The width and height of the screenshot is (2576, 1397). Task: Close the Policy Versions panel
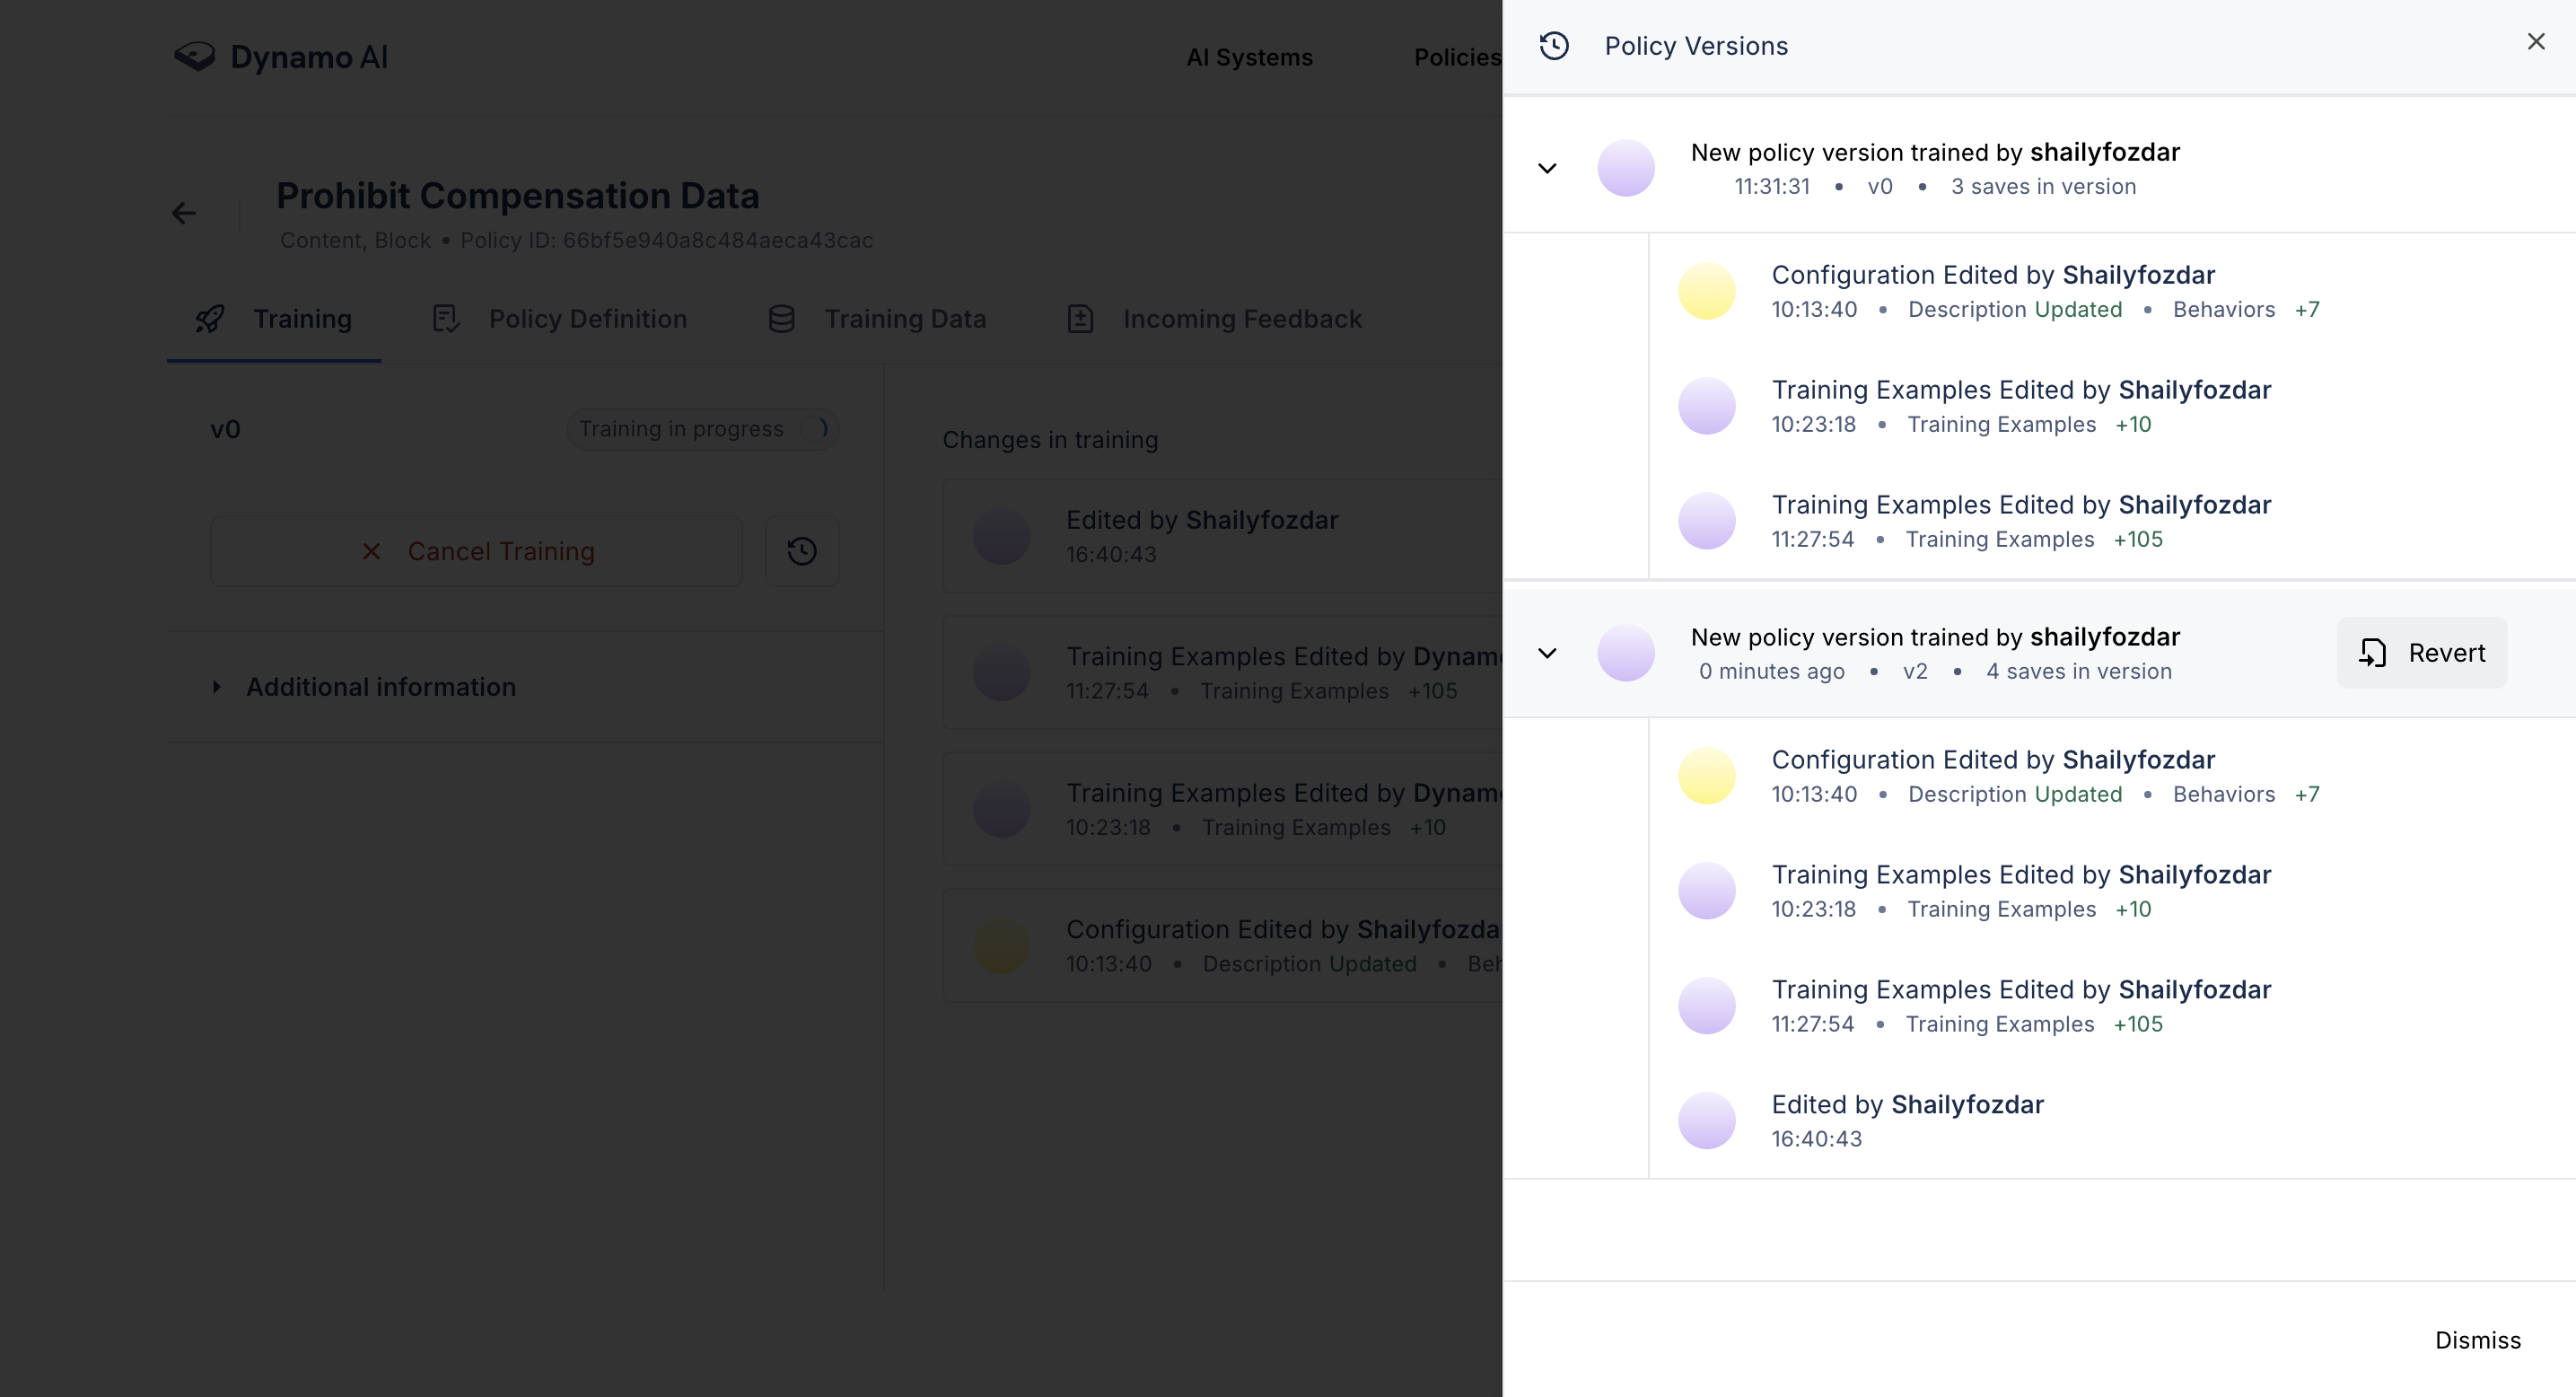point(2536,42)
